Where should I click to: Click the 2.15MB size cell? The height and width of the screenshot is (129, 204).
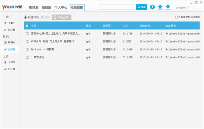[x=127, y=41]
